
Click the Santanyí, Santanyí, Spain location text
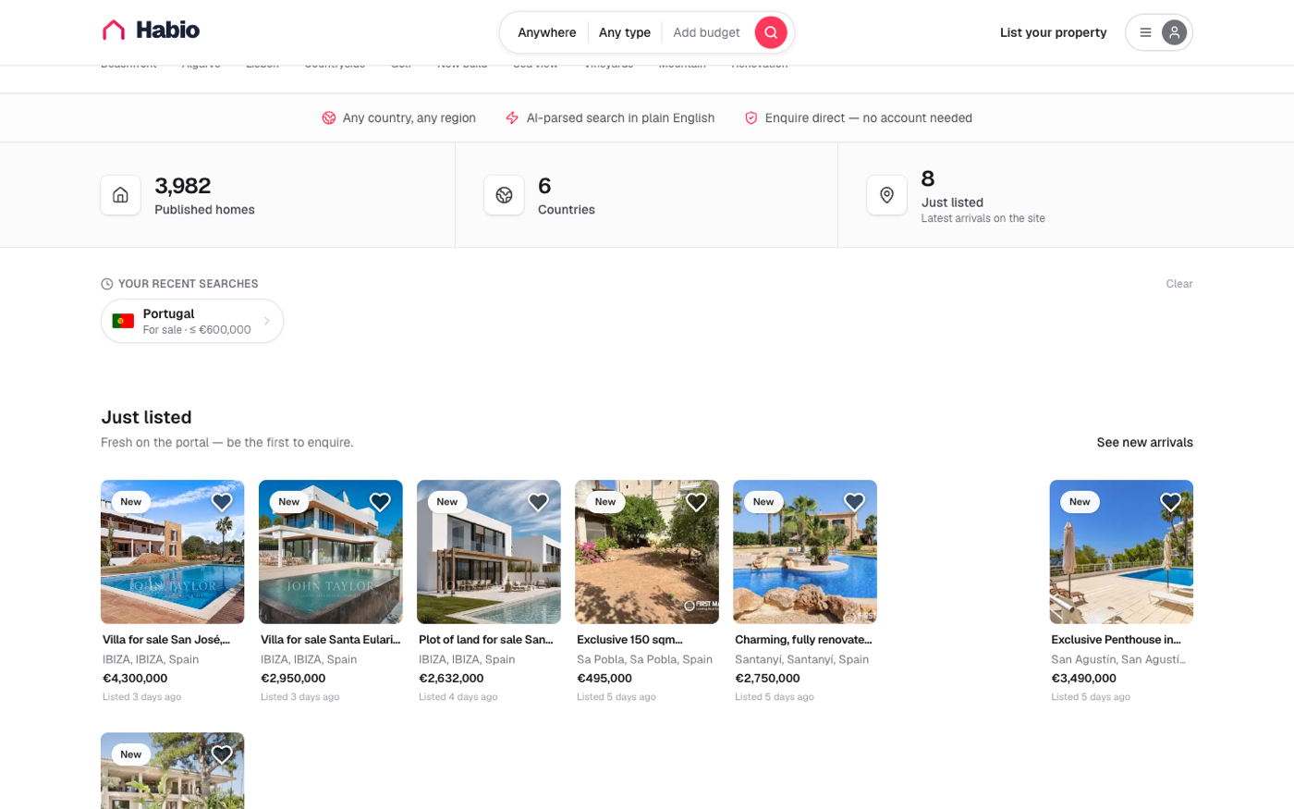(x=801, y=659)
